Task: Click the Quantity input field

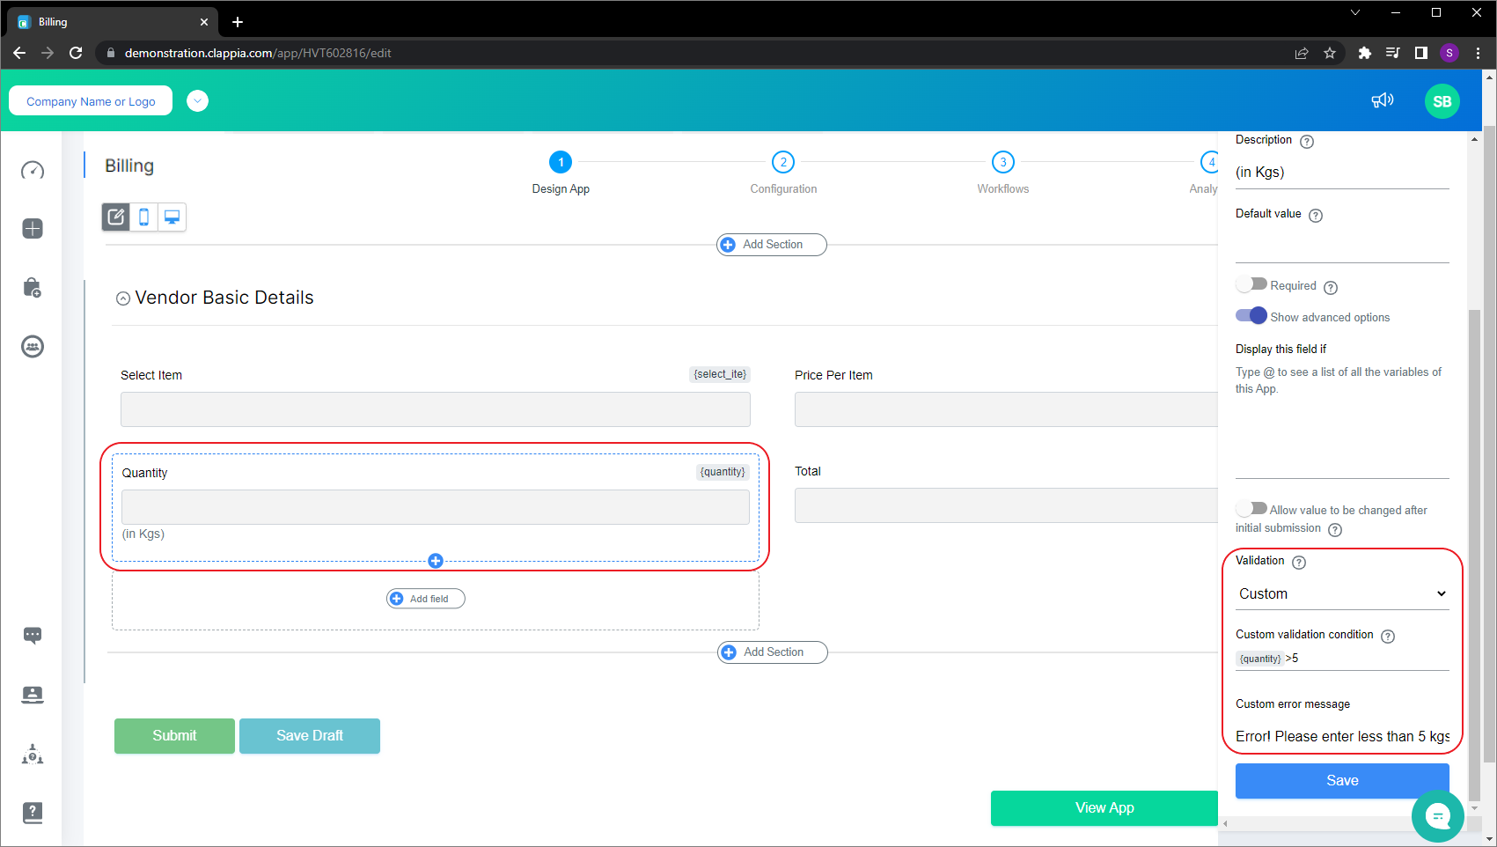Action: click(x=436, y=507)
